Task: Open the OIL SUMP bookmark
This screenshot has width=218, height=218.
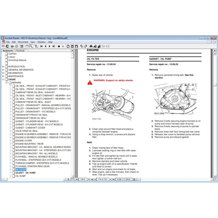Action: pyautogui.click(x=21, y=176)
